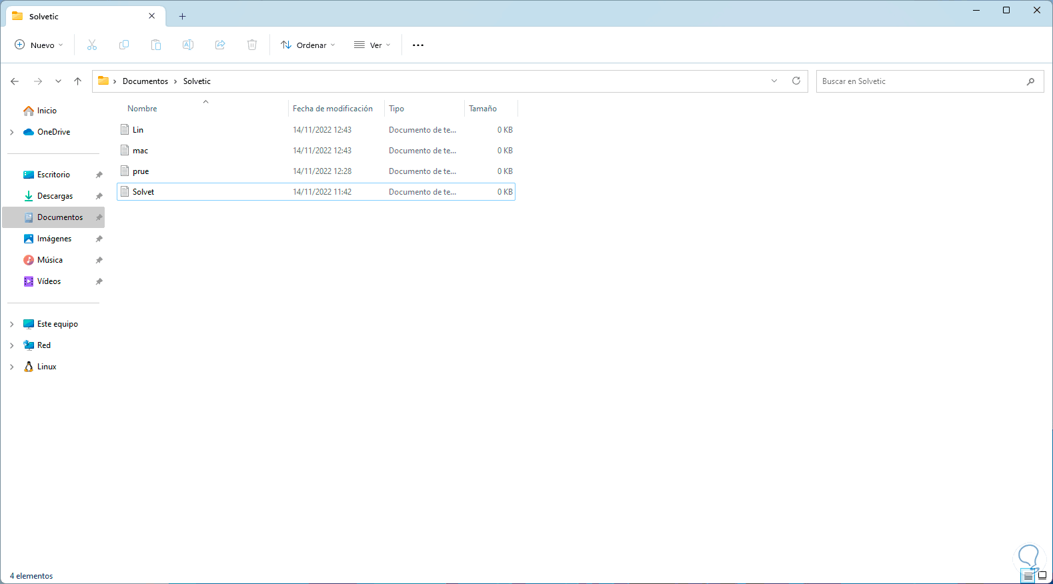The width and height of the screenshot is (1053, 584).
Task: Refresh the Solvetic folder view
Action: (x=796, y=81)
